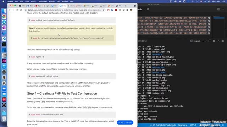Switch to Debug Console panel tab
The width and height of the screenshot is (227, 127).
142,41
